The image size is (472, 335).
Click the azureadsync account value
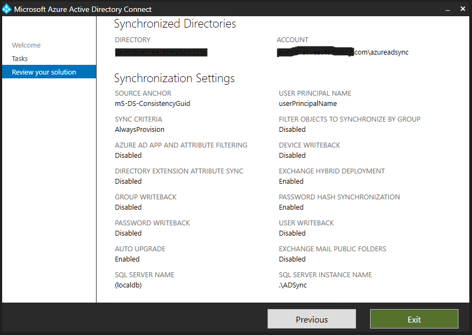343,52
